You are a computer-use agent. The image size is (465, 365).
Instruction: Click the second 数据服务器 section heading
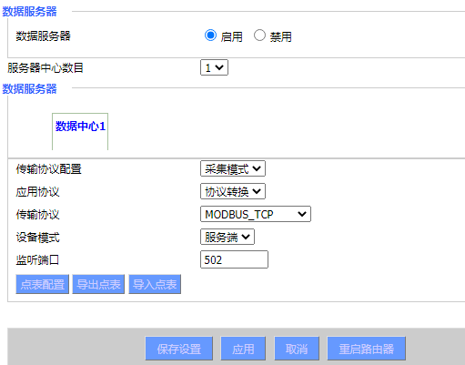[29, 89]
